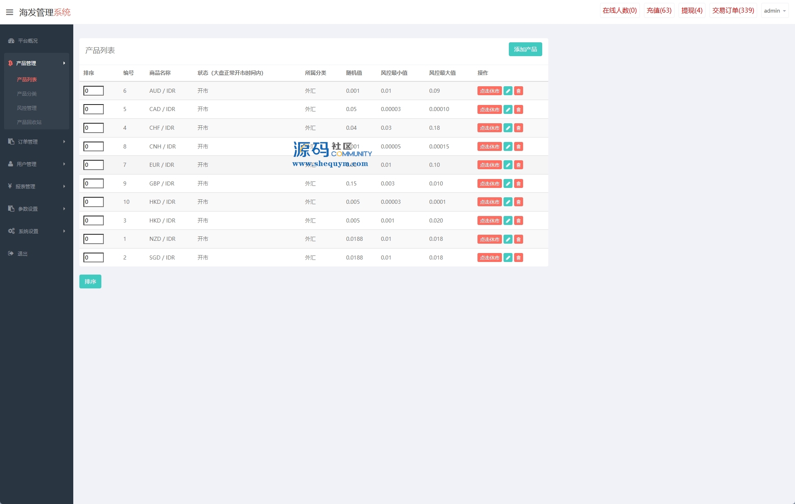The width and height of the screenshot is (795, 504).
Task: Click the 平台概况 dashboard icon
Action: coord(11,41)
